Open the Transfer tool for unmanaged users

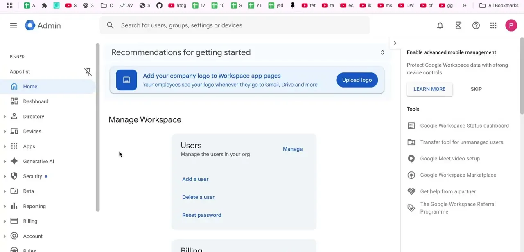461,142
